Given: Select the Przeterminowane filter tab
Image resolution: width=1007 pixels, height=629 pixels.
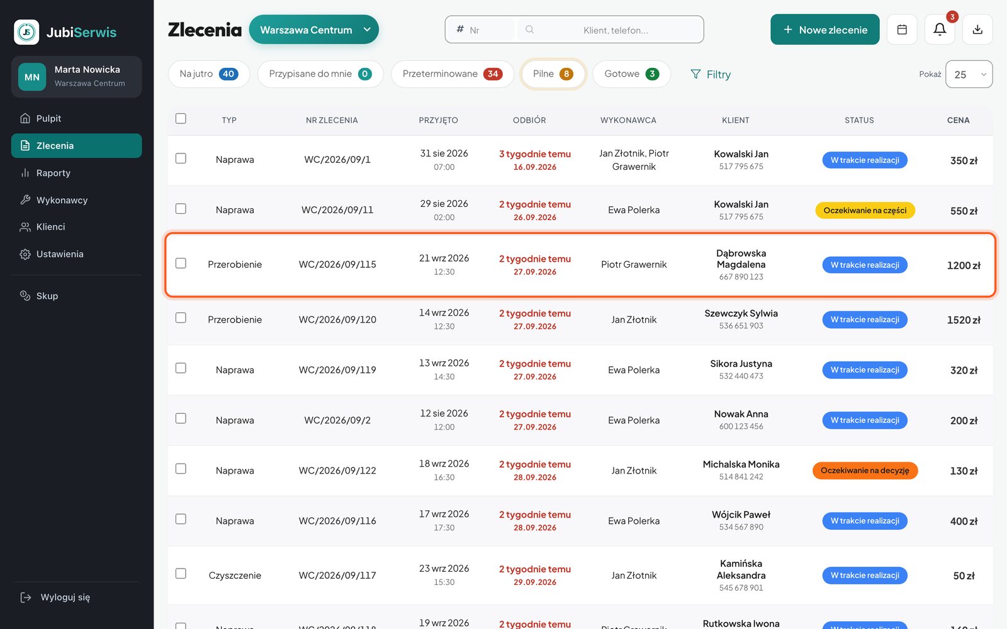Looking at the screenshot, I should [452, 74].
